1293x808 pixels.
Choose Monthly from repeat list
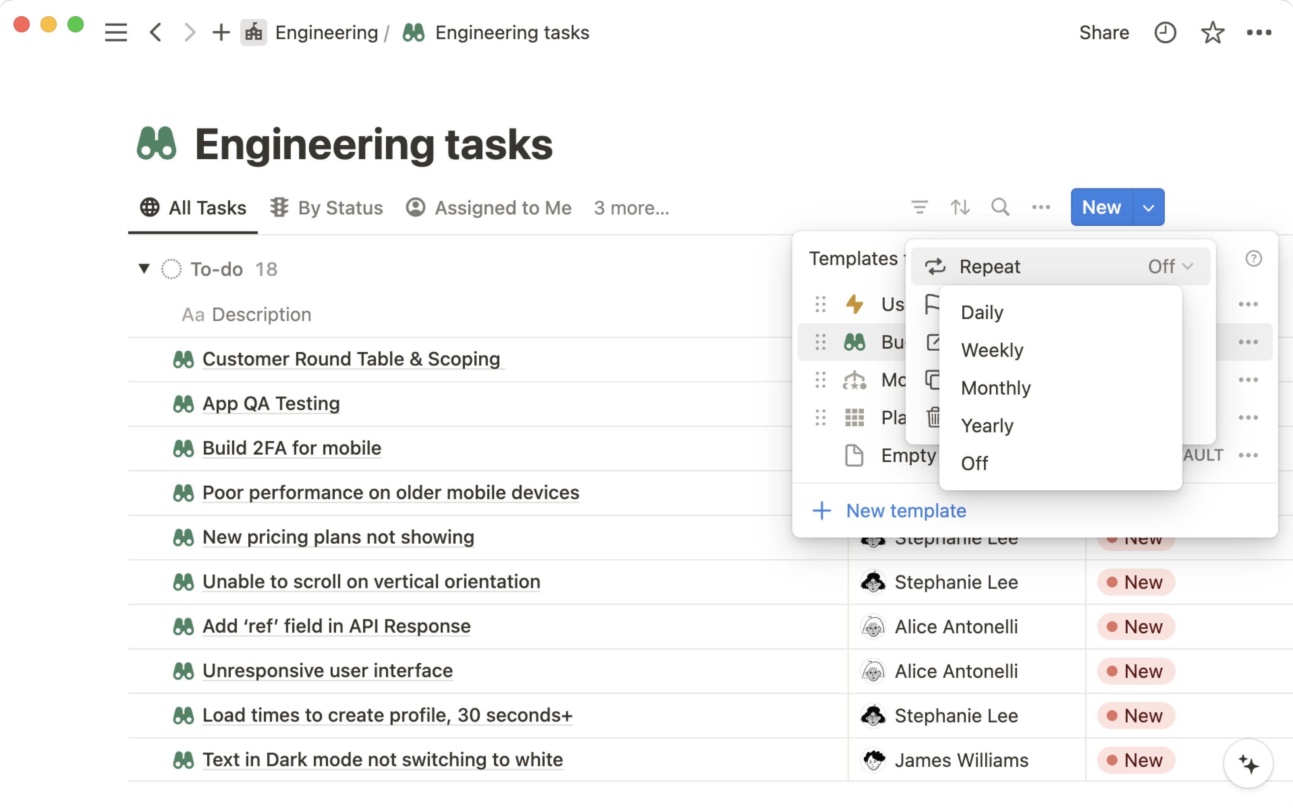[x=996, y=388]
